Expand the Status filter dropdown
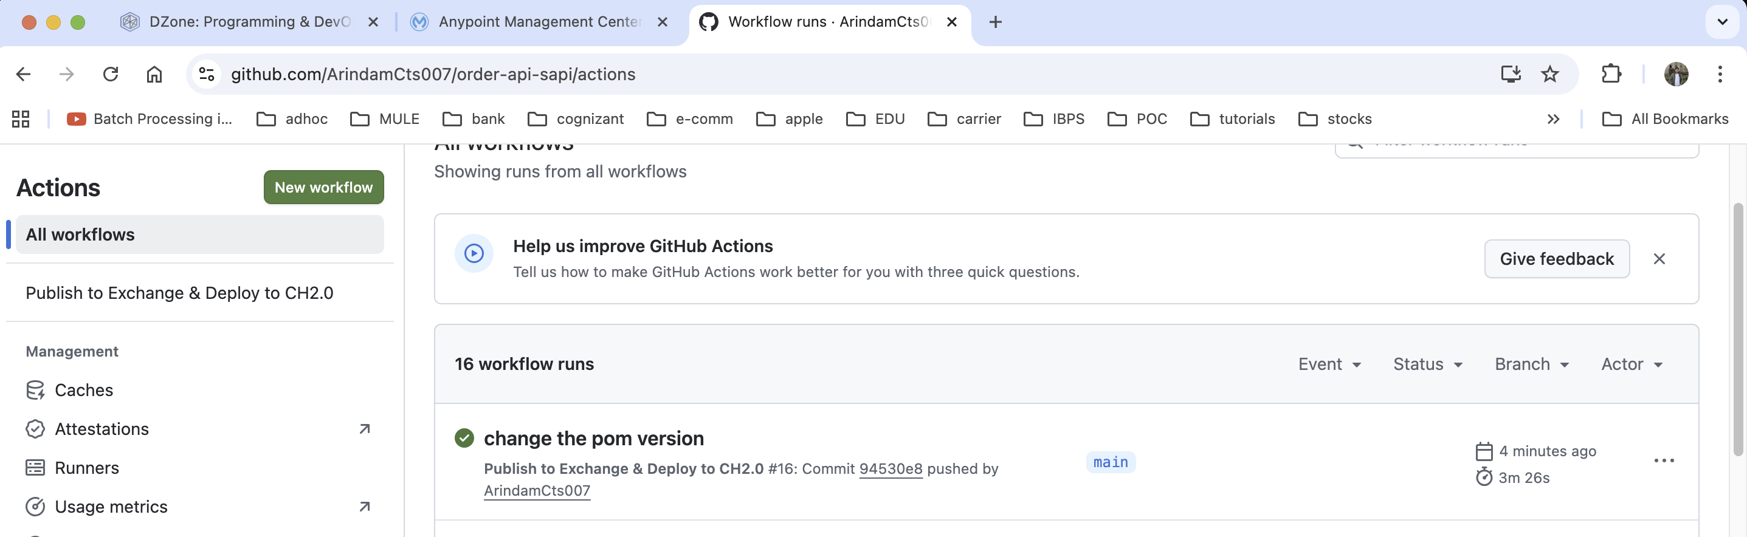This screenshot has height=537, width=1747. [x=1428, y=364]
